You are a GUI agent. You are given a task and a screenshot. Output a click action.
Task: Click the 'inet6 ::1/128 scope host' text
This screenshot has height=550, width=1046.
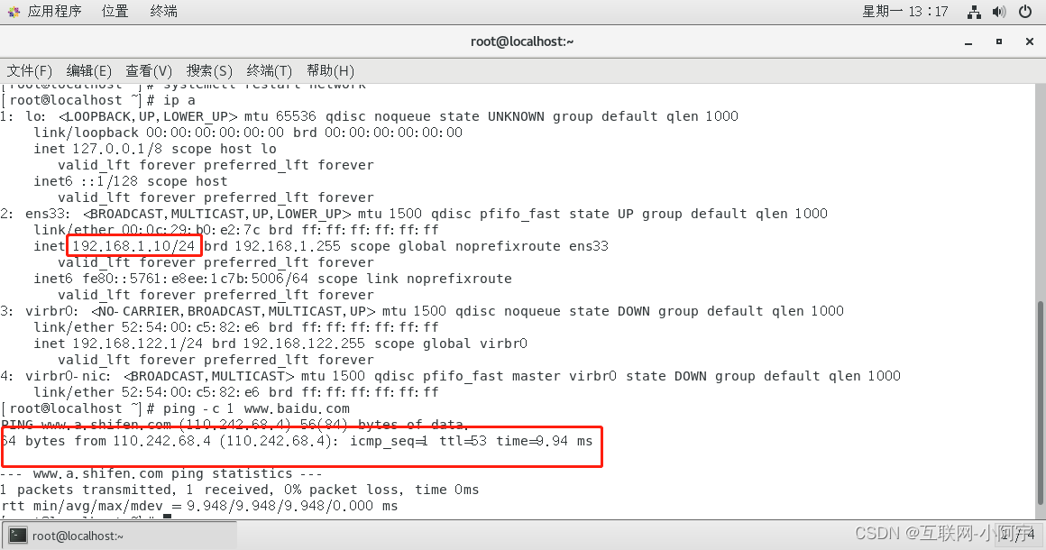[x=131, y=181]
